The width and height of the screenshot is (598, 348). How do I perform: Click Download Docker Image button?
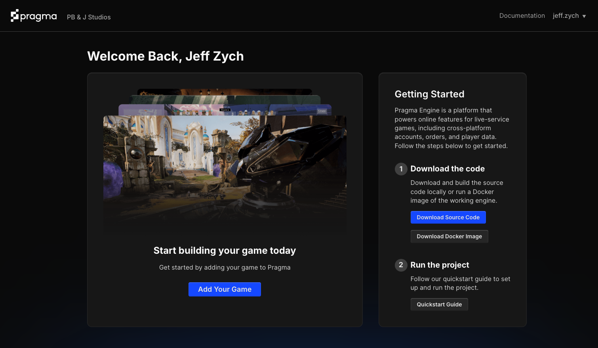[x=449, y=236]
